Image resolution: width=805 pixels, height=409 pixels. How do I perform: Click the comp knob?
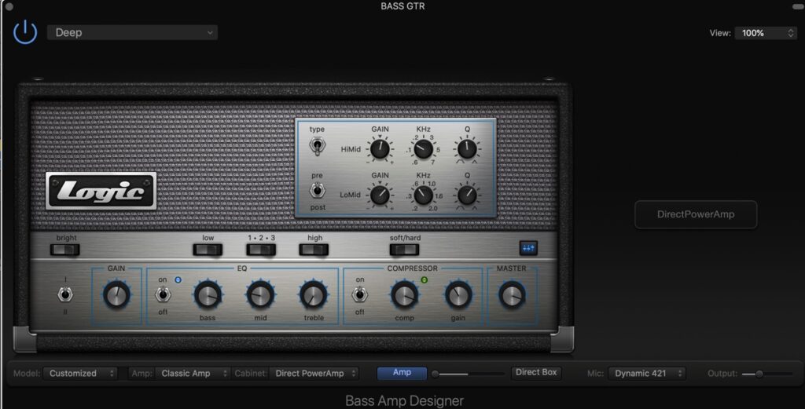point(405,294)
